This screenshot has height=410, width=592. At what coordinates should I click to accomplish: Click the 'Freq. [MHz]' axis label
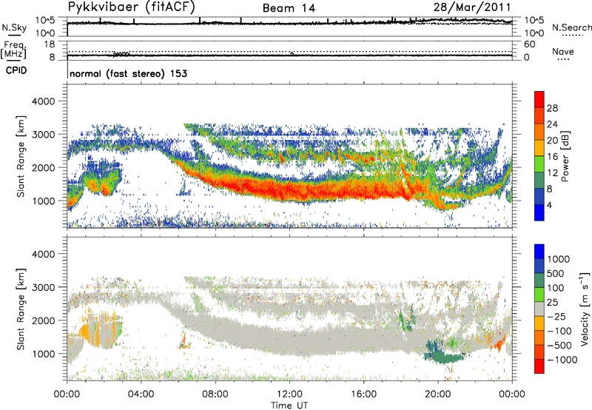pos(14,50)
